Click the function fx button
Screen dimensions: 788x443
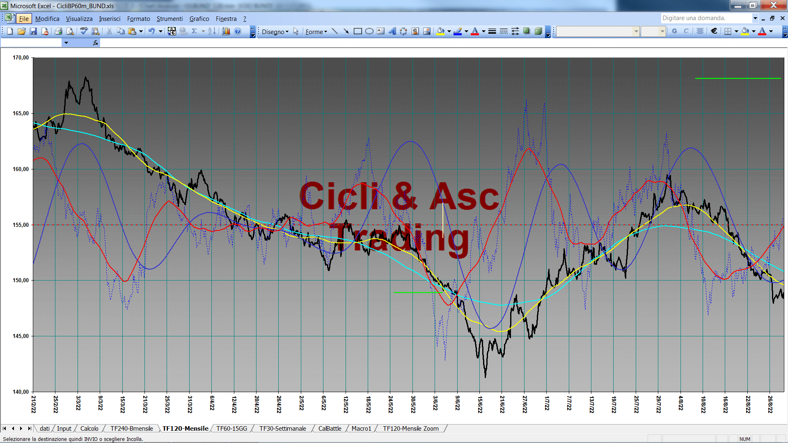pyautogui.click(x=96, y=43)
